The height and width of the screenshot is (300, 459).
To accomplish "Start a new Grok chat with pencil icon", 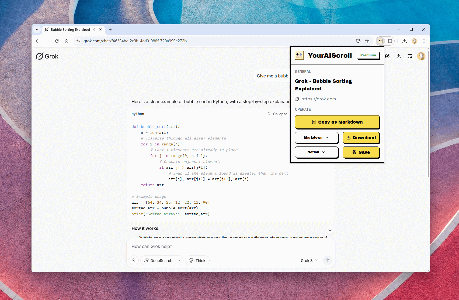I will [x=387, y=56].
